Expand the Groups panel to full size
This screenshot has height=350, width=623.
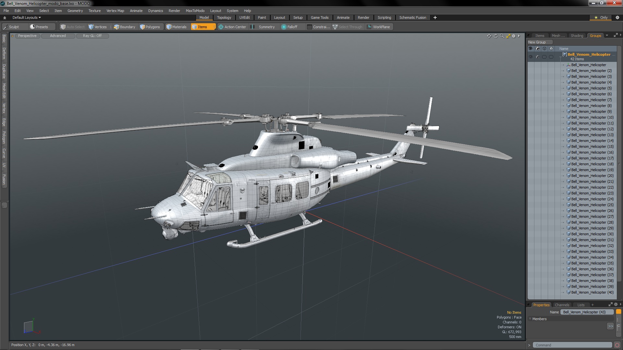tap(616, 35)
